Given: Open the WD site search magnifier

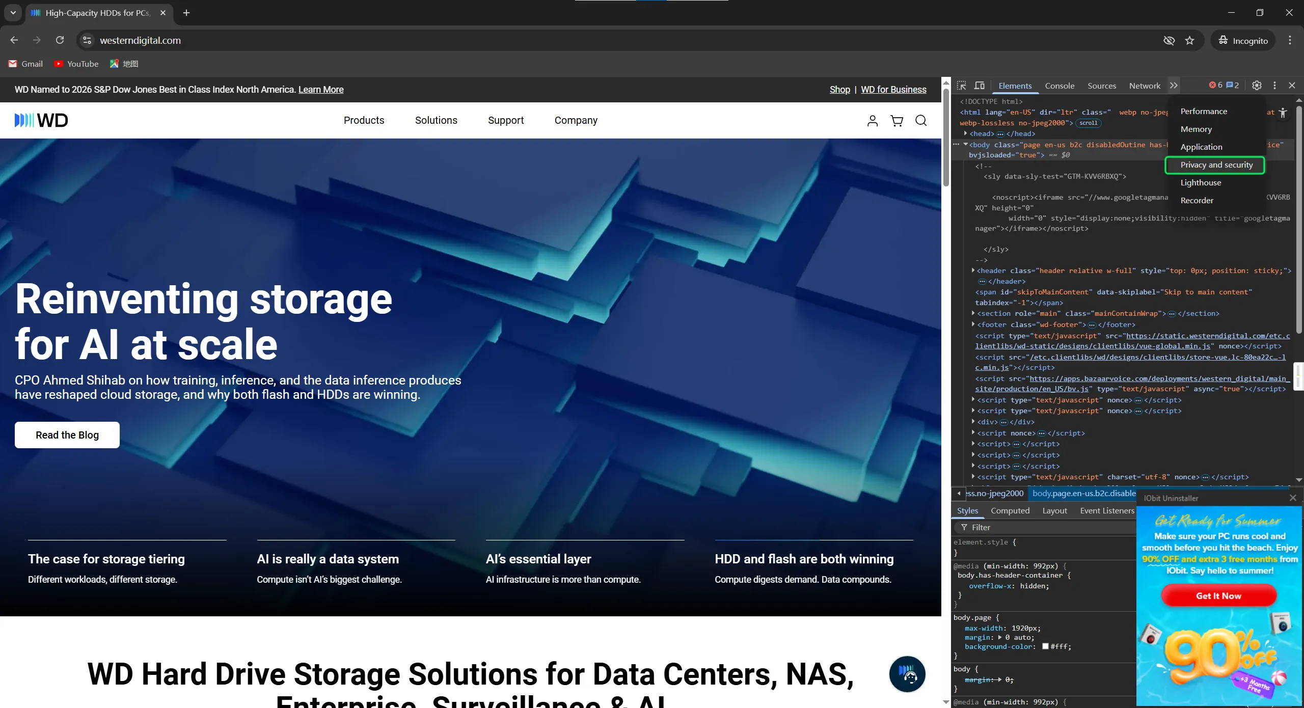Looking at the screenshot, I should coord(921,121).
